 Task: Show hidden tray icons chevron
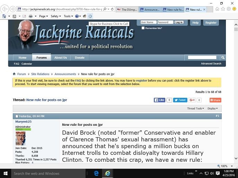201,173
